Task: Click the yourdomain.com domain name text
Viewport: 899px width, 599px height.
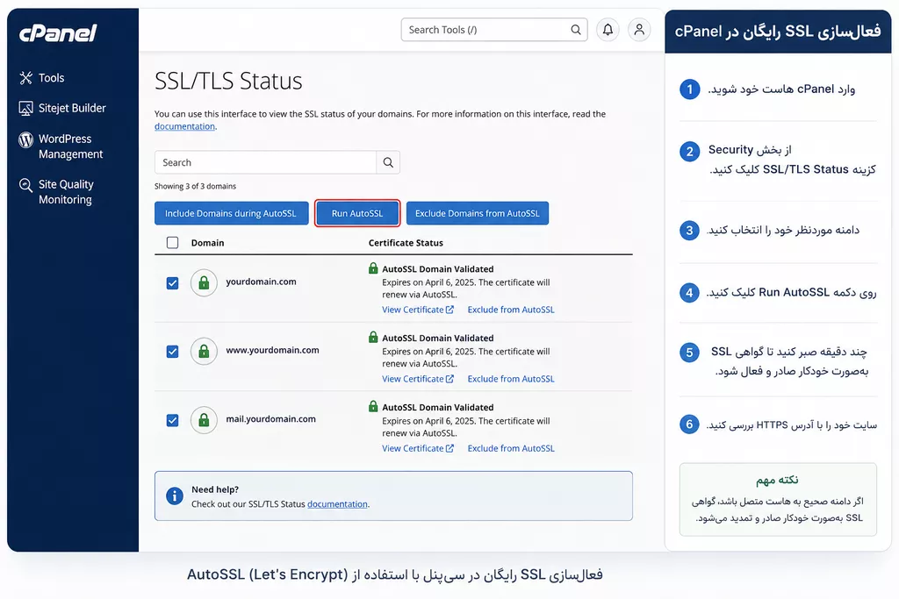Action: tap(261, 282)
